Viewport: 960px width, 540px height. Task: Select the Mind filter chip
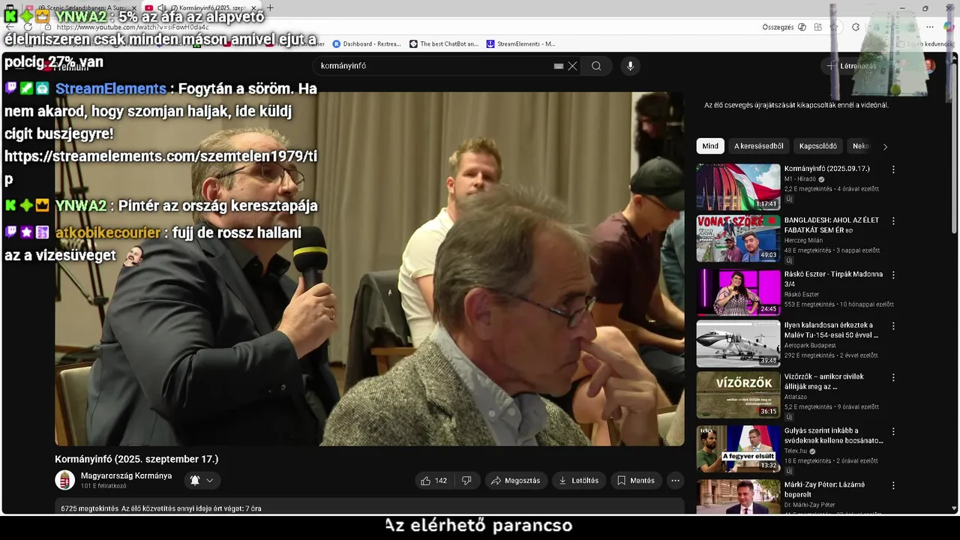(710, 146)
